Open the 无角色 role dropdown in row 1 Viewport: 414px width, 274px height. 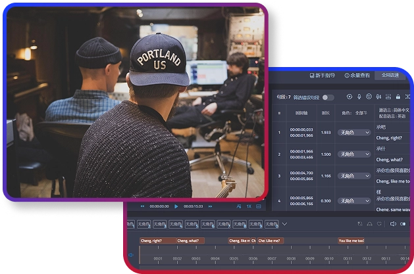click(x=355, y=133)
